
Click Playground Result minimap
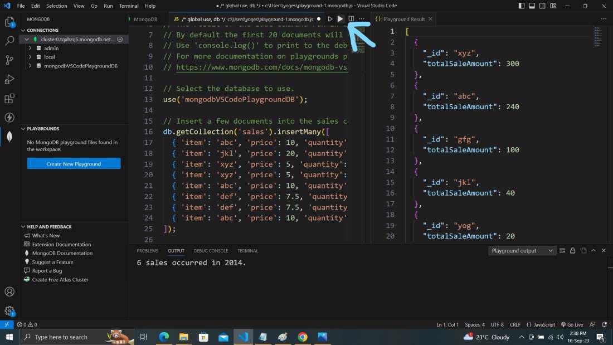[598, 37]
